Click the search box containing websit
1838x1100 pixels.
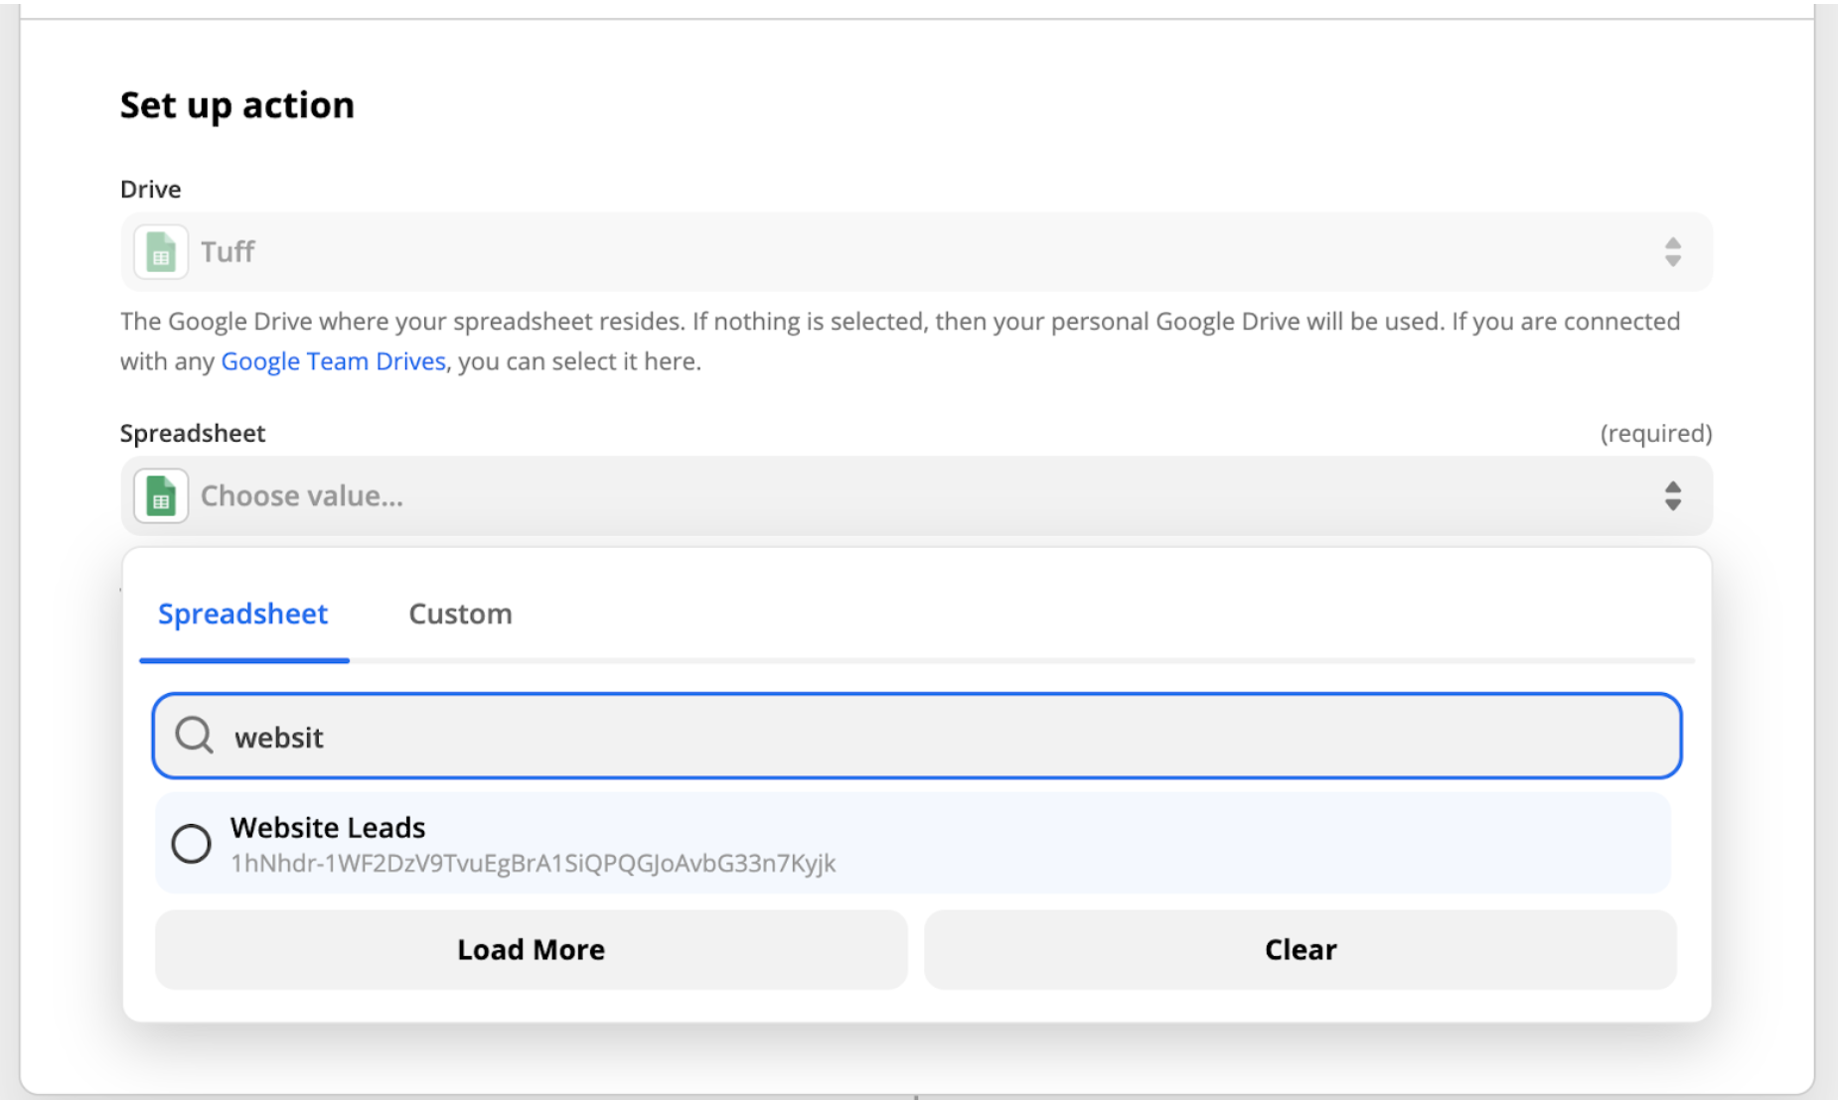point(695,736)
